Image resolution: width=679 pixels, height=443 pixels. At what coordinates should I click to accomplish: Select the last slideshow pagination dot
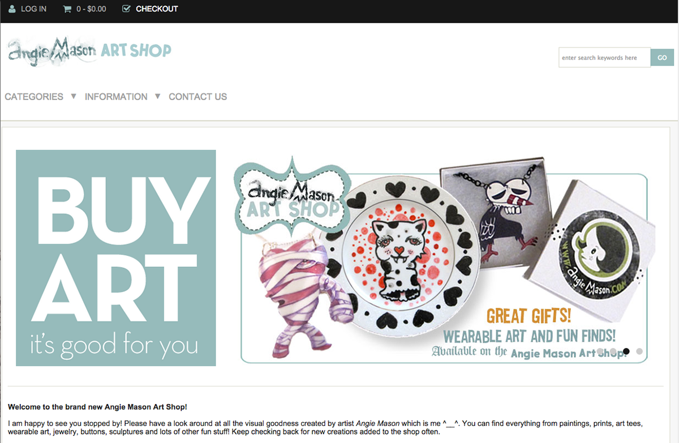click(639, 351)
